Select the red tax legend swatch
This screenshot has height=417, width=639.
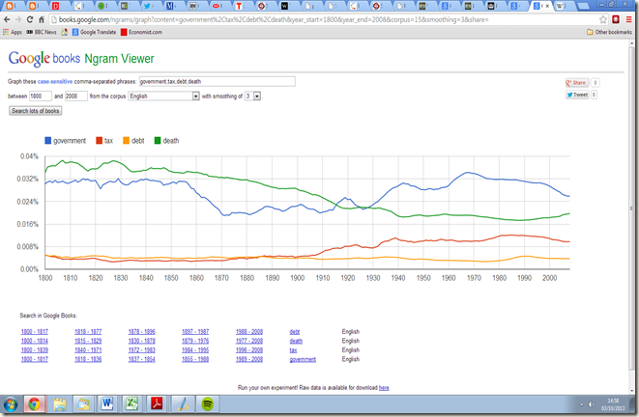[99, 141]
